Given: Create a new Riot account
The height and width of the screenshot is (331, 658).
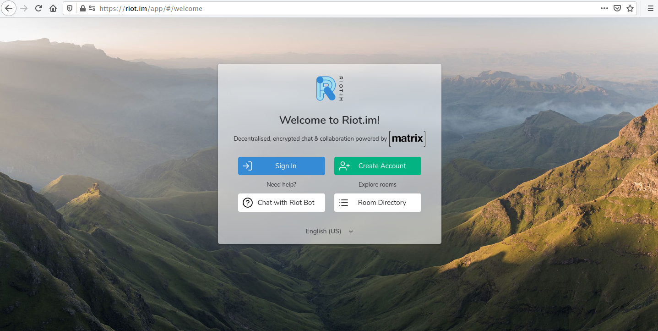Looking at the screenshot, I should tap(378, 166).
